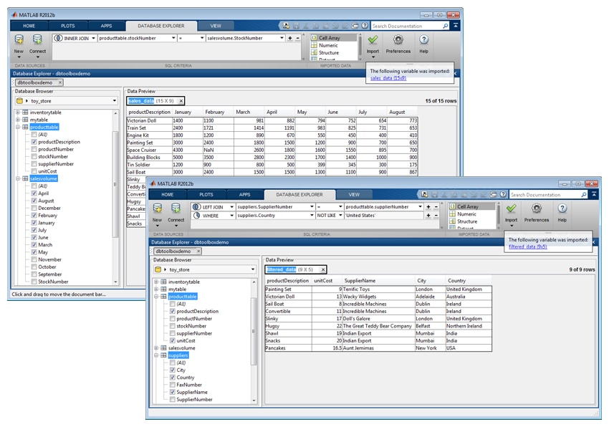The height and width of the screenshot is (427, 609).
Task: Select Numeric in front window's import type list
Action: pyautogui.click(x=466, y=214)
